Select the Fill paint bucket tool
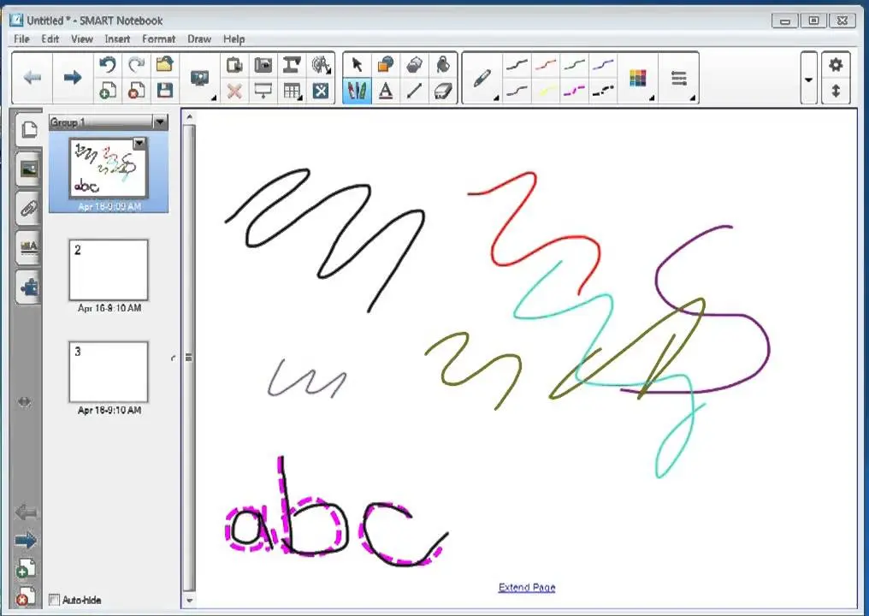The width and height of the screenshot is (869, 616). 443,65
